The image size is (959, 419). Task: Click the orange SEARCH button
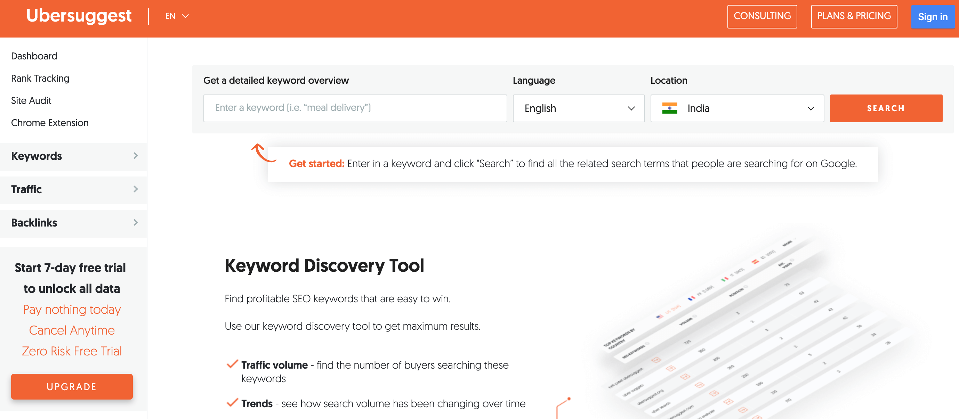[886, 108]
